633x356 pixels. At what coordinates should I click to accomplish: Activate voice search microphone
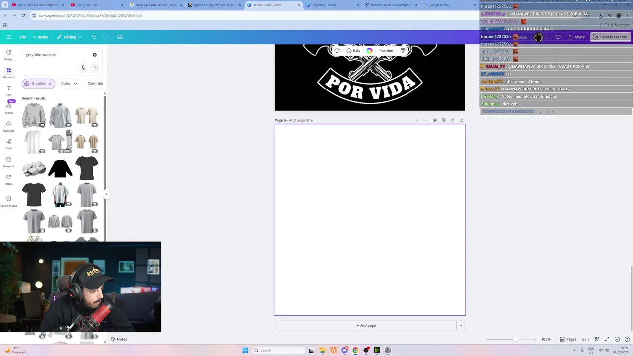(83, 68)
